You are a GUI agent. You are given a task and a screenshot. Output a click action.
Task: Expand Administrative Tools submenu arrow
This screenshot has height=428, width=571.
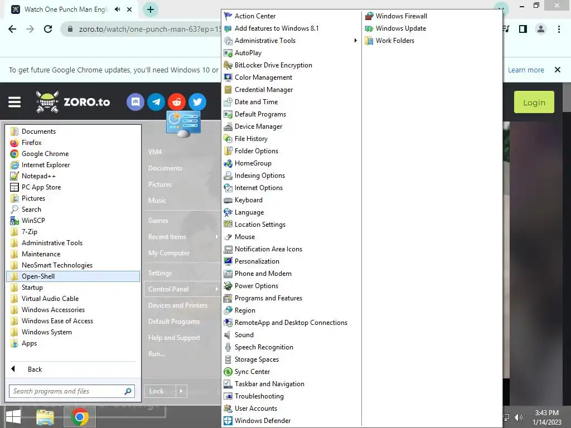click(355, 41)
